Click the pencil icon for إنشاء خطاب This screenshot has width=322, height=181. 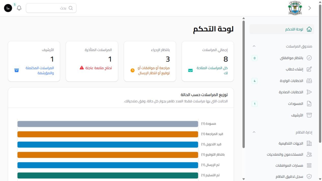[309, 69]
